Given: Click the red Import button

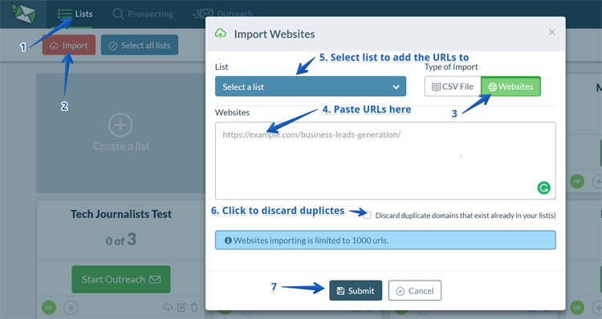Looking at the screenshot, I should pos(69,45).
